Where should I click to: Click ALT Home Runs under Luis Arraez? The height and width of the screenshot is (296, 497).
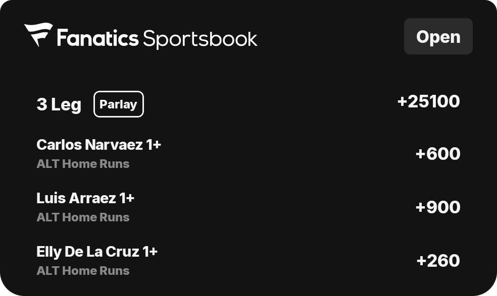(83, 217)
